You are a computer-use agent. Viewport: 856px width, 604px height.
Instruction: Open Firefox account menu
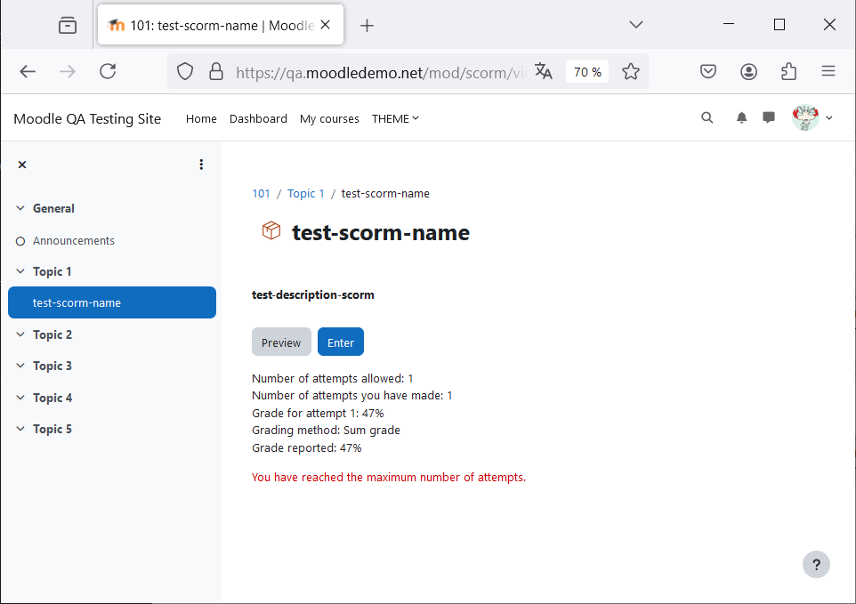pos(748,71)
